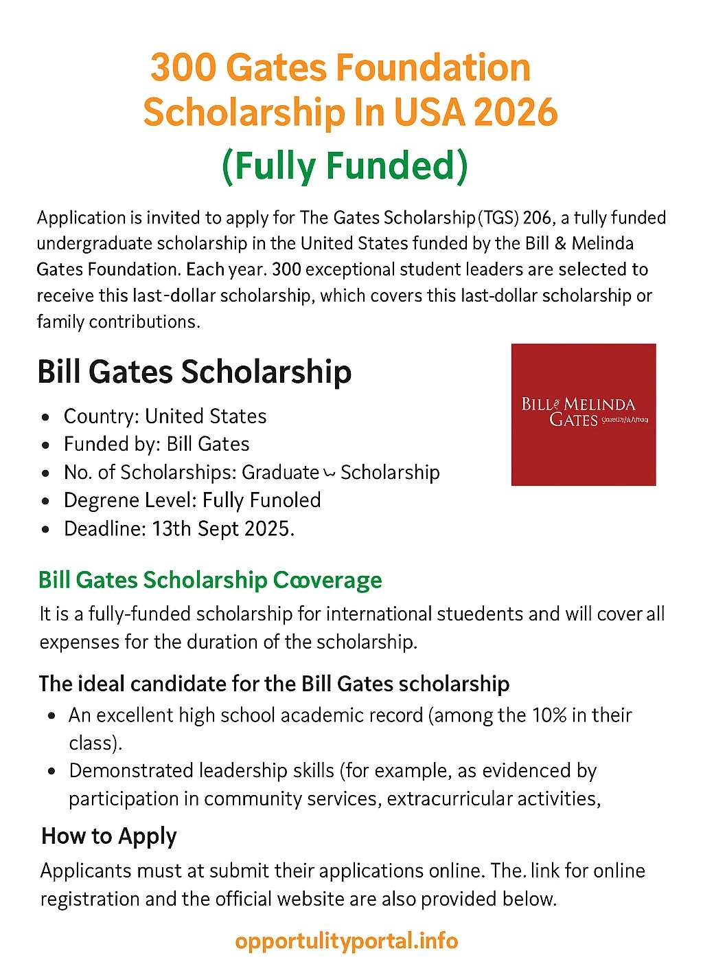Image resolution: width=703 pixels, height=973 pixels.
Task: Click the intro paragraph mentioning TGS
Action: pyautogui.click(x=351, y=269)
